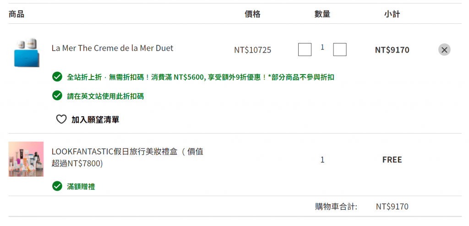Click green checkmark beside 滿額贈禮
Image resolution: width=469 pixels, height=226 pixels.
click(57, 186)
